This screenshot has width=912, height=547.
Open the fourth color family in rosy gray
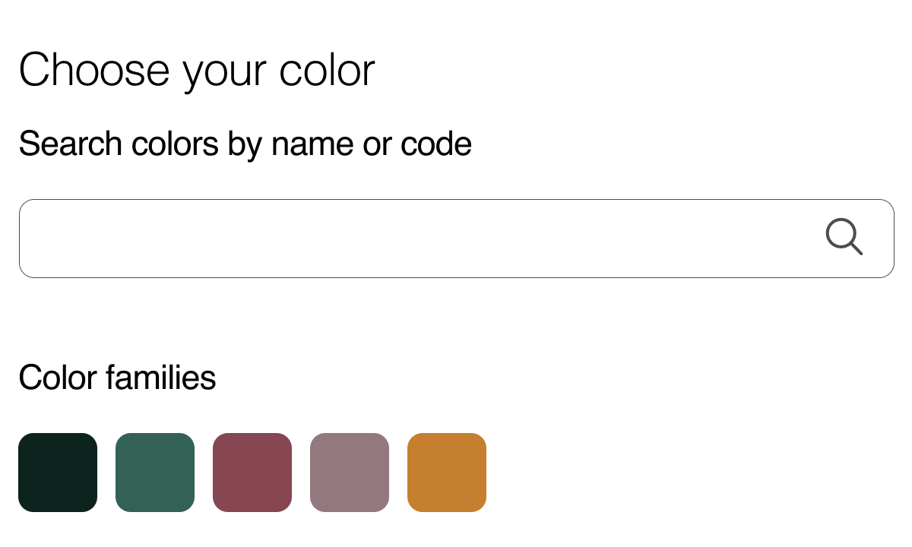pyautogui.click(x=350, y=473)
